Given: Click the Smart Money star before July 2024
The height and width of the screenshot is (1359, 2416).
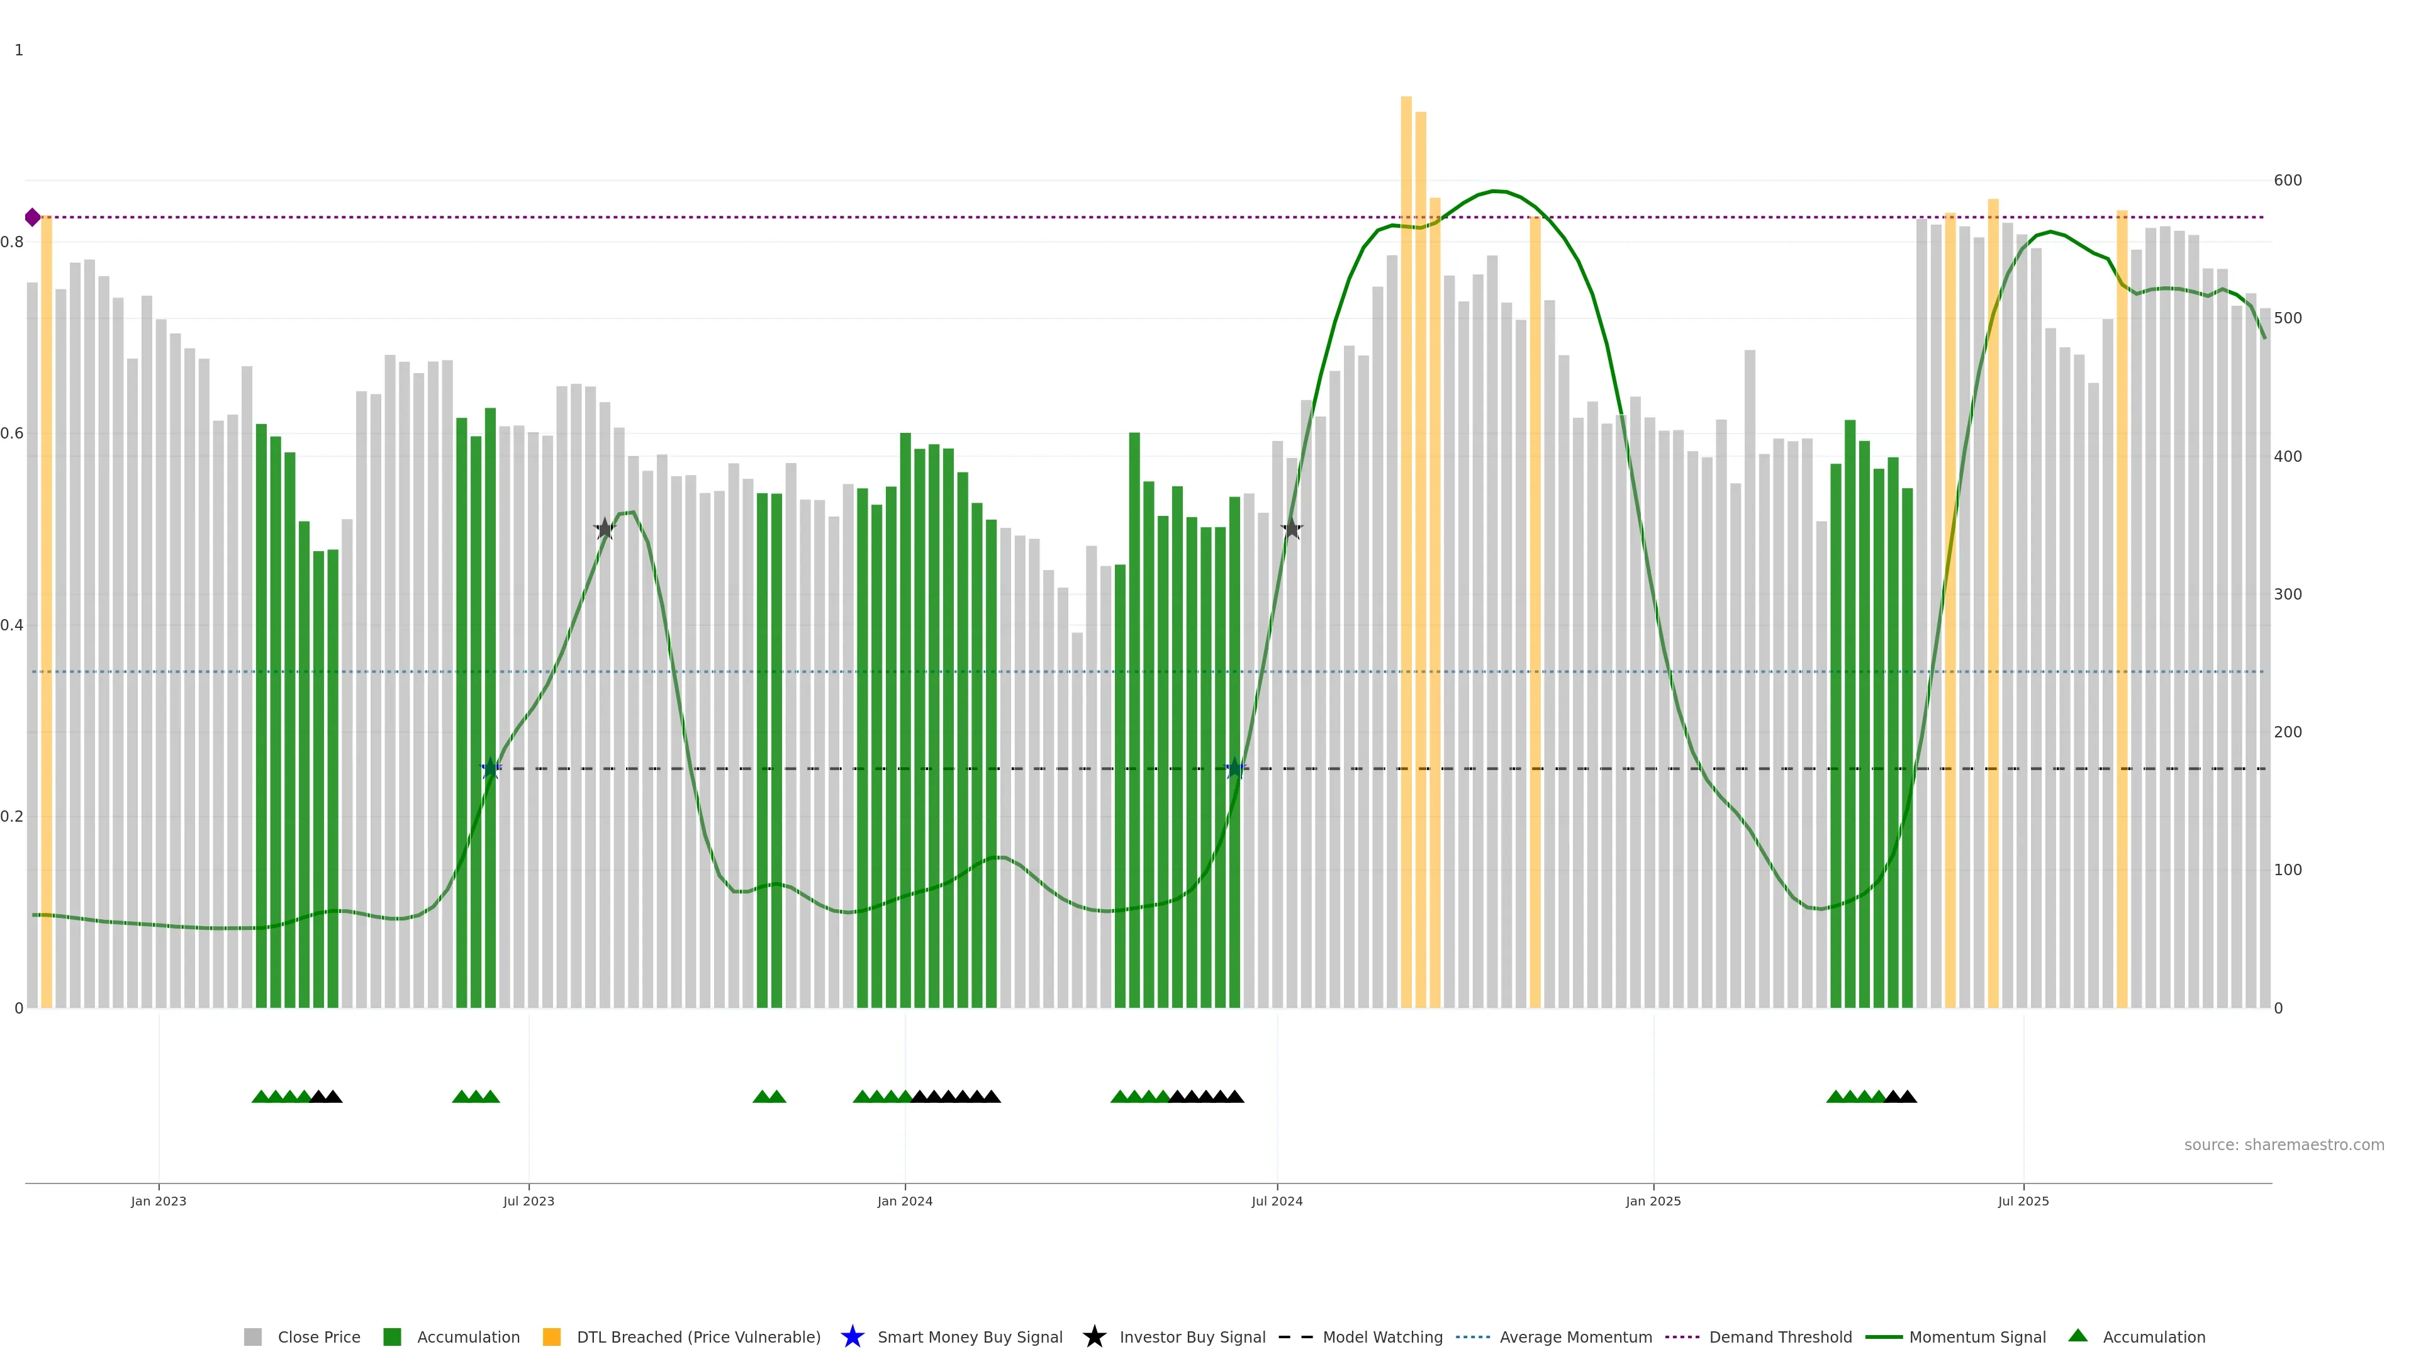Looking at the screenshot, I should (1235, 768).
